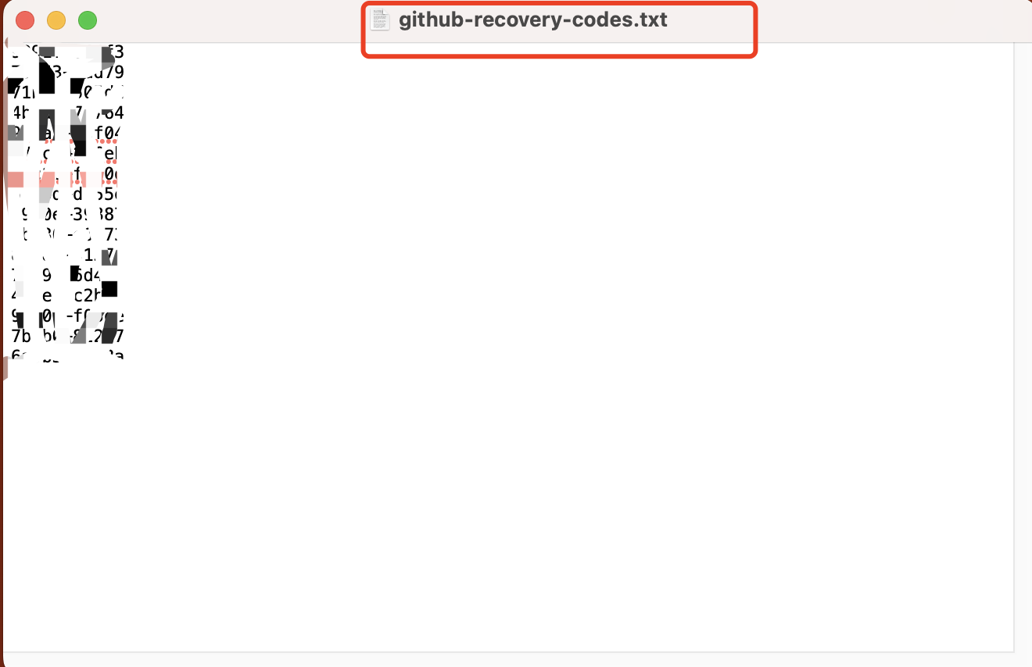Minimize the window with the yellow button
The height and width of the screenshot is (667, 1032).
click(56, 20)
